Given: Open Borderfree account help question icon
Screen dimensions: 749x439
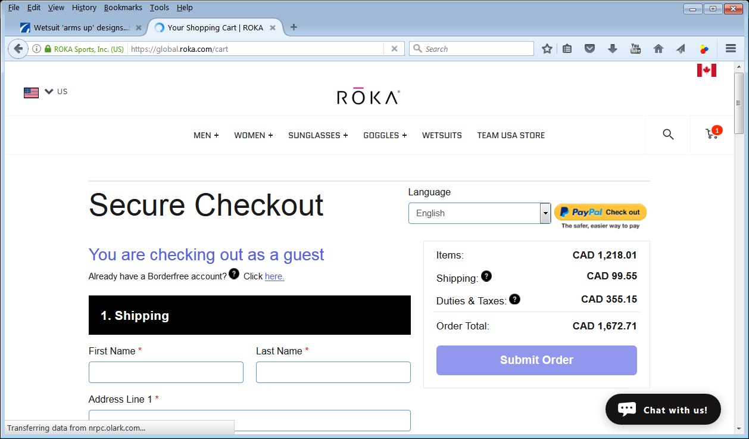Looking at the screenshot, I should (x=234, y=274).
